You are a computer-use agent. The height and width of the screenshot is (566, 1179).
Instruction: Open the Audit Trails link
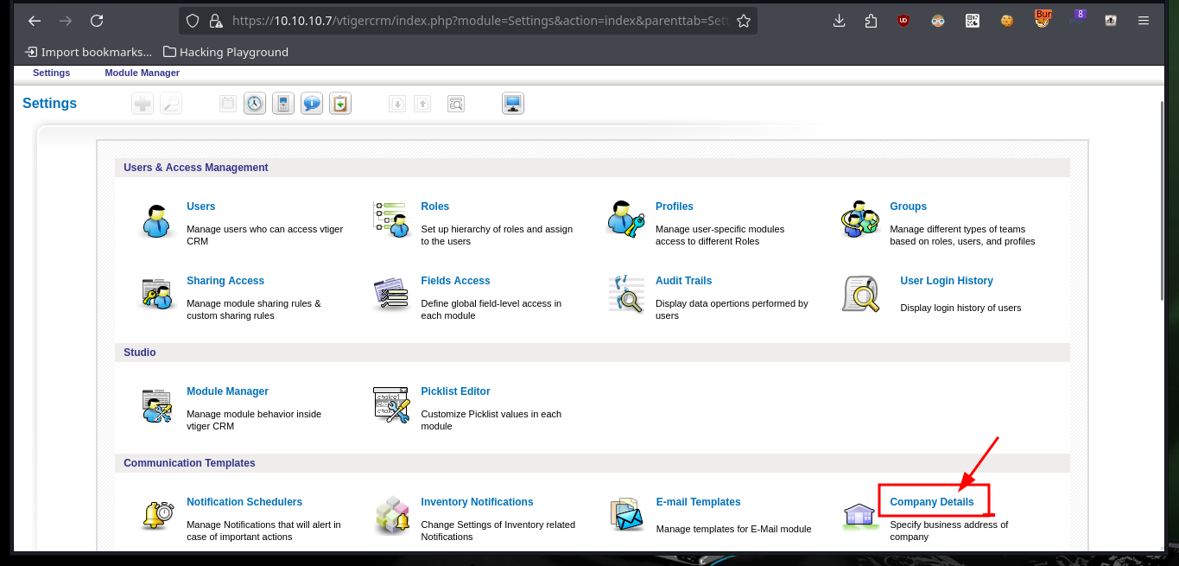684,281
